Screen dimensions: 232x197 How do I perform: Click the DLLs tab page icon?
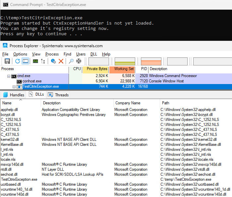(31, 94)
